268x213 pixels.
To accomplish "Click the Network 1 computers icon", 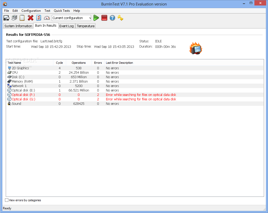I will (9, 86).
